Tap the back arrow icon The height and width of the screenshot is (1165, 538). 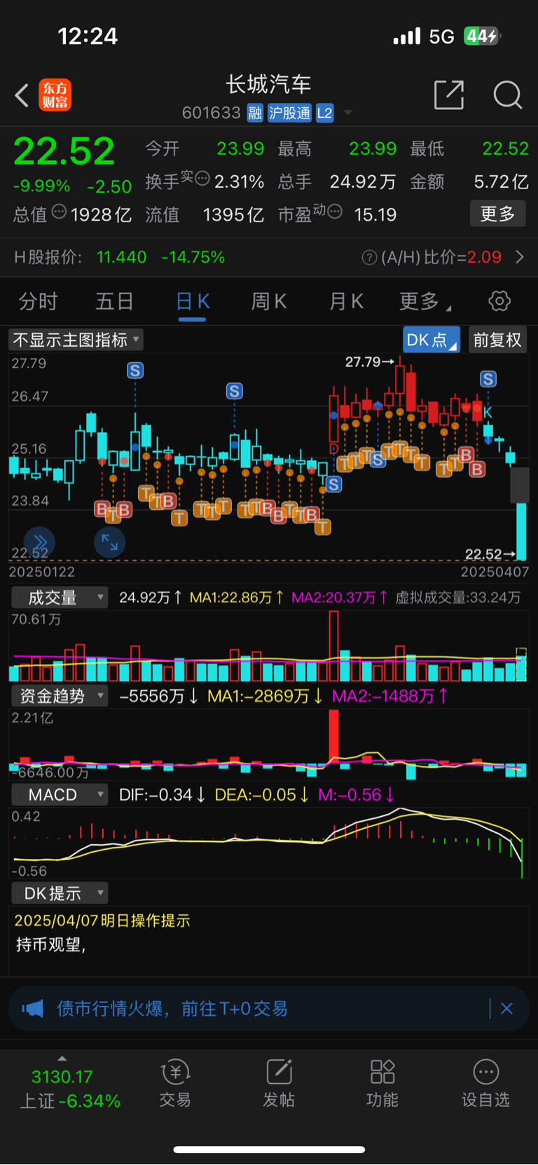pos(22,95)
